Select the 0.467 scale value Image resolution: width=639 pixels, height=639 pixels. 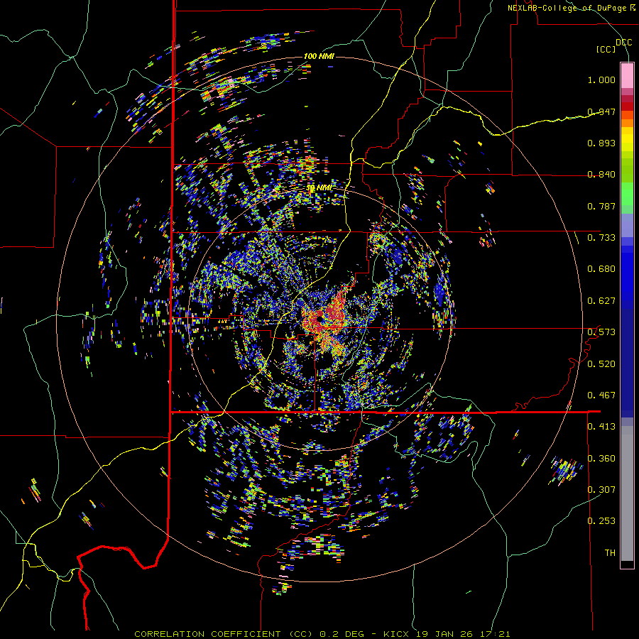601,395
